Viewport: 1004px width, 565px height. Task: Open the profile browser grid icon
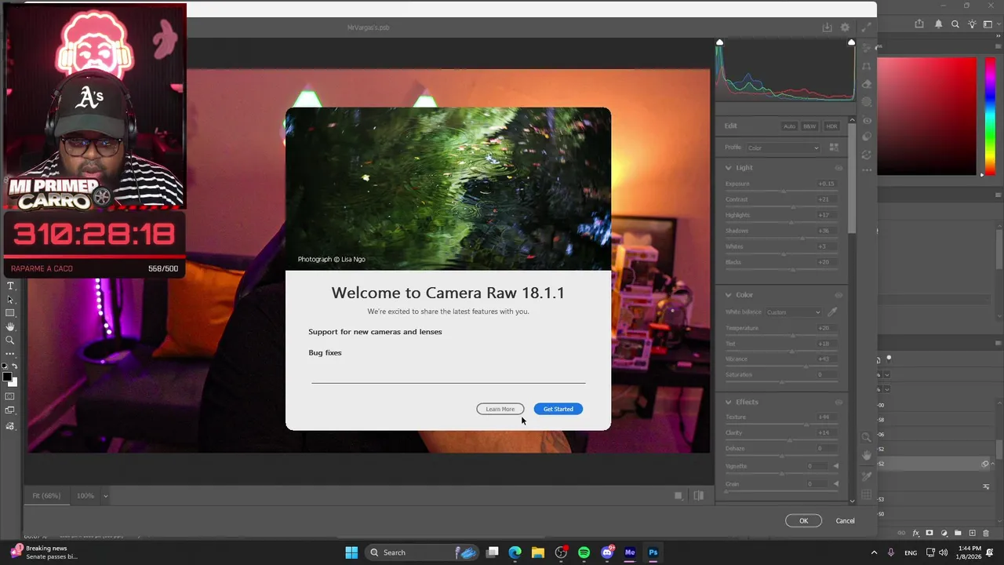point(834,148)
